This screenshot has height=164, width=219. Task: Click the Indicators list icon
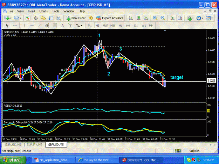click(189, 18)
